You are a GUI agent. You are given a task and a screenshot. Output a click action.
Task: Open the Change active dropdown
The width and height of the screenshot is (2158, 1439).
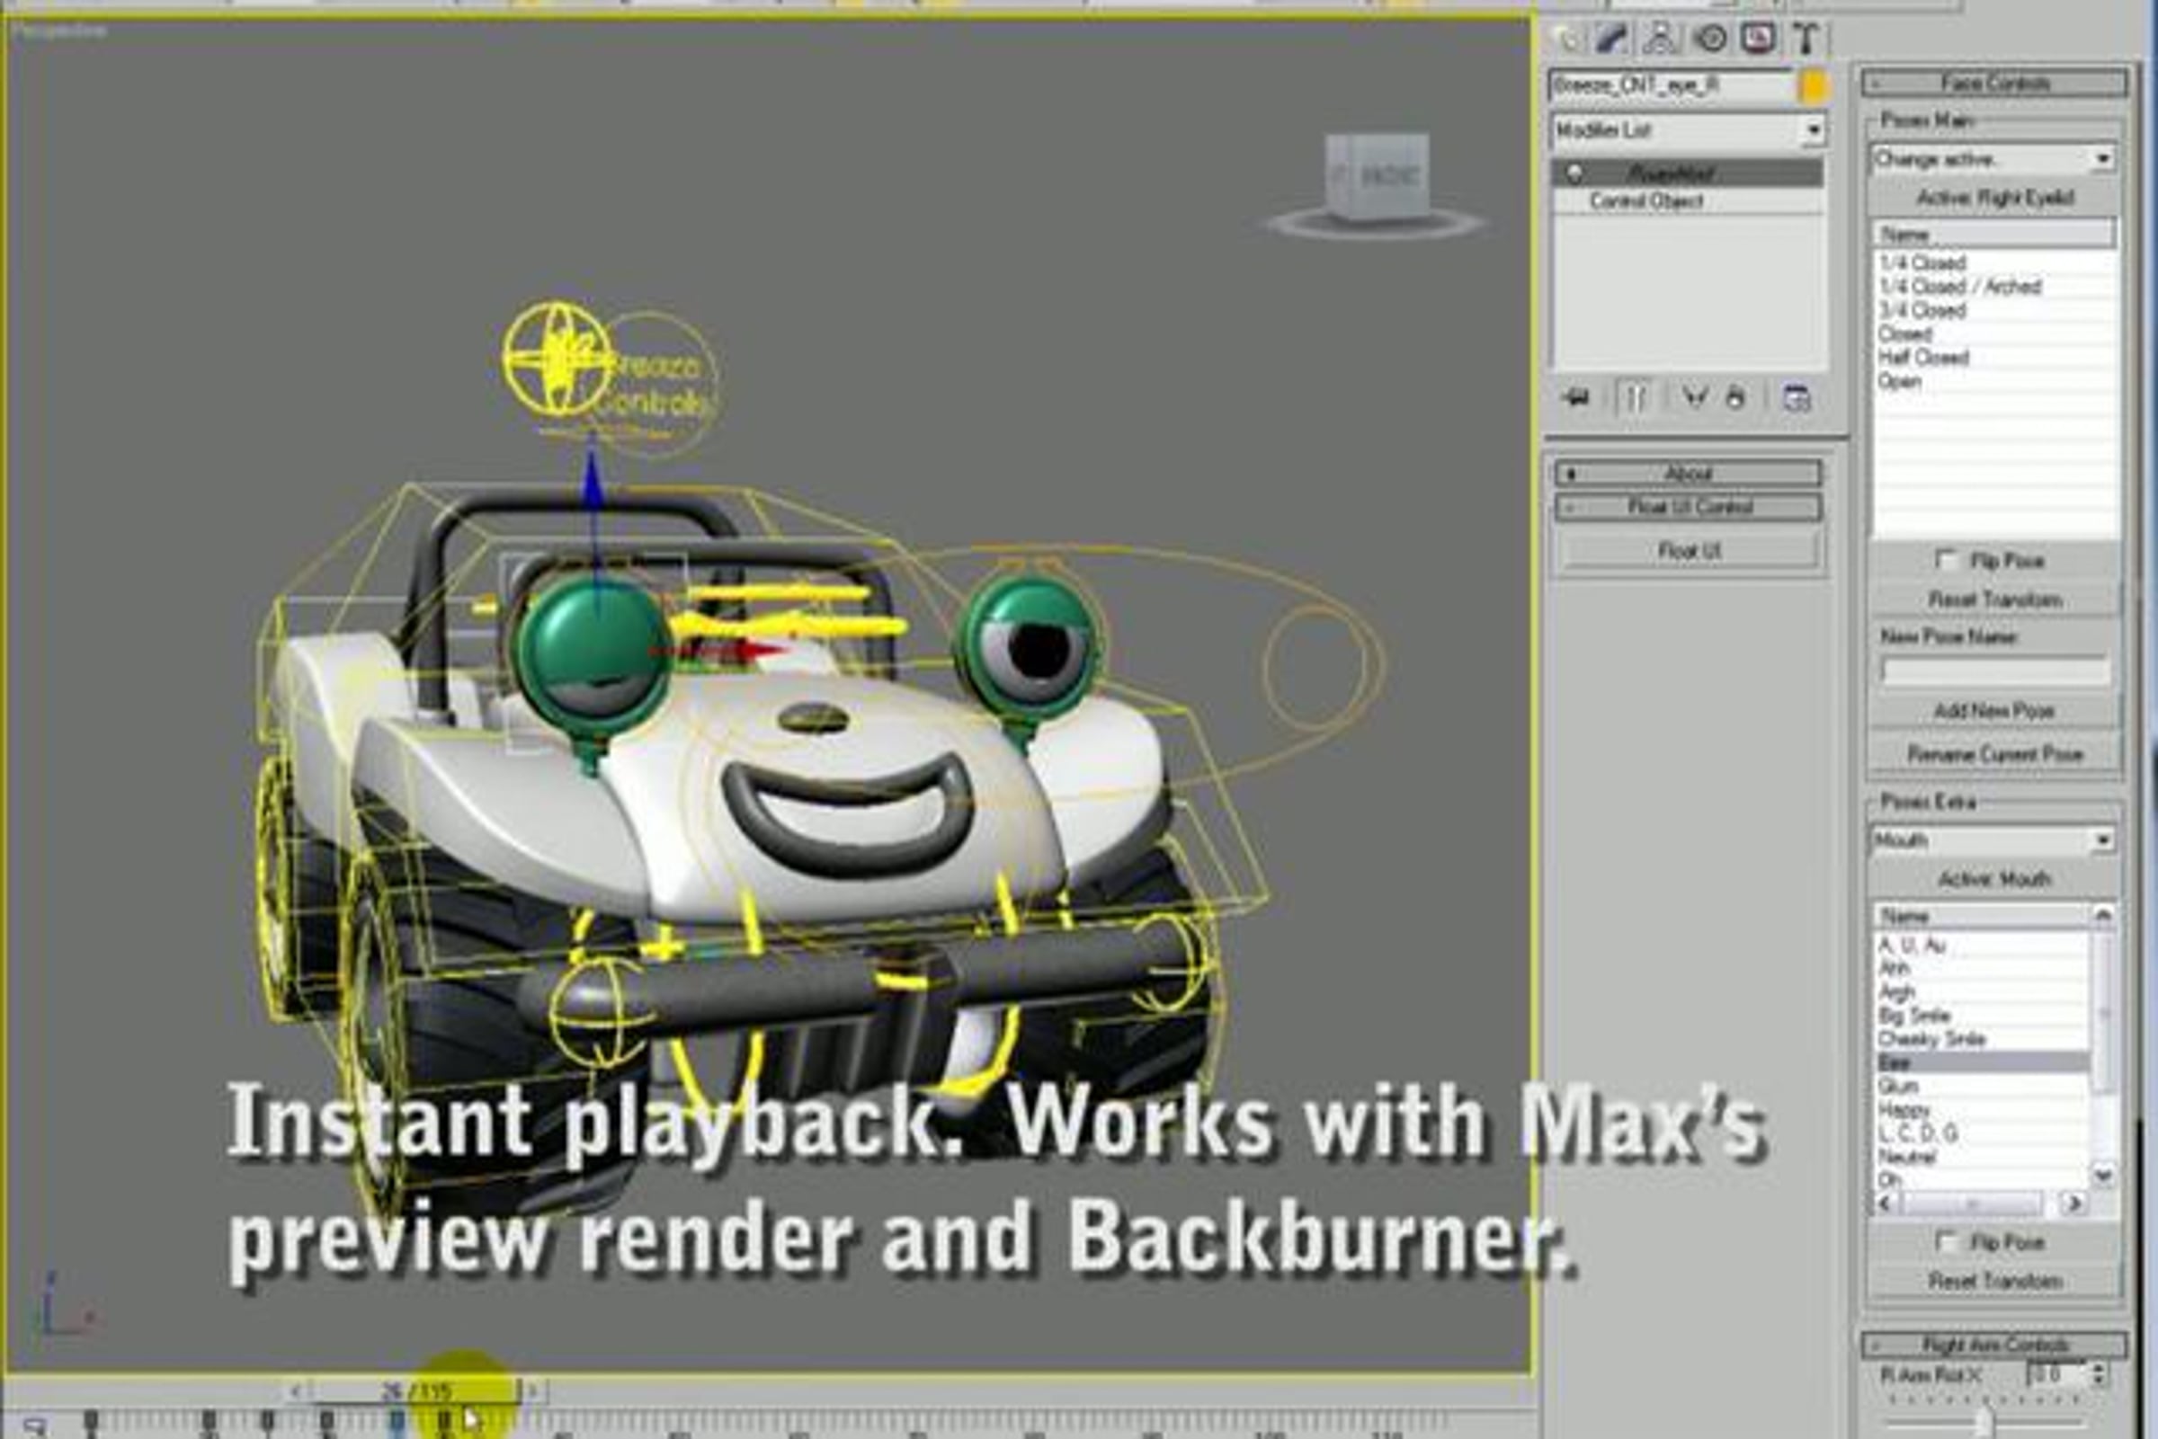coord(1993,160)
